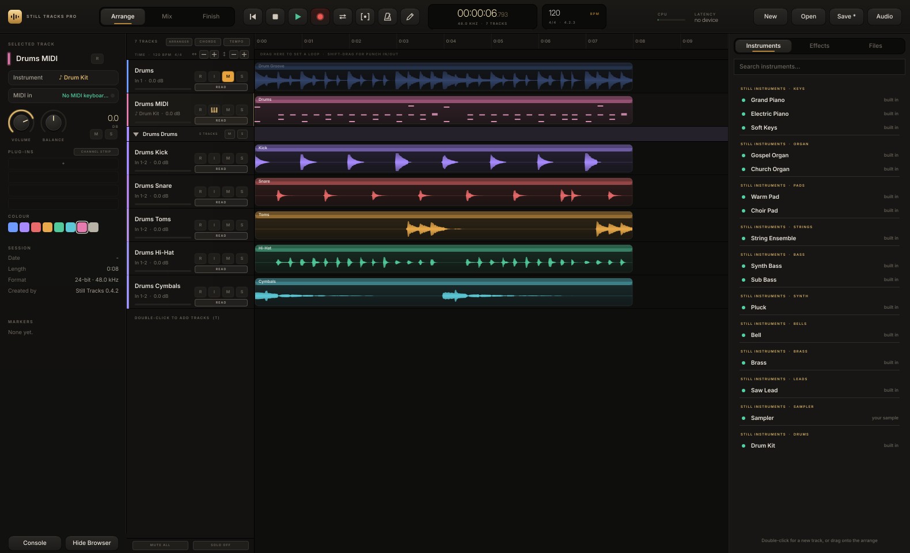Select the Kick audio clip
910x553 pixels.
pos(443,158)
